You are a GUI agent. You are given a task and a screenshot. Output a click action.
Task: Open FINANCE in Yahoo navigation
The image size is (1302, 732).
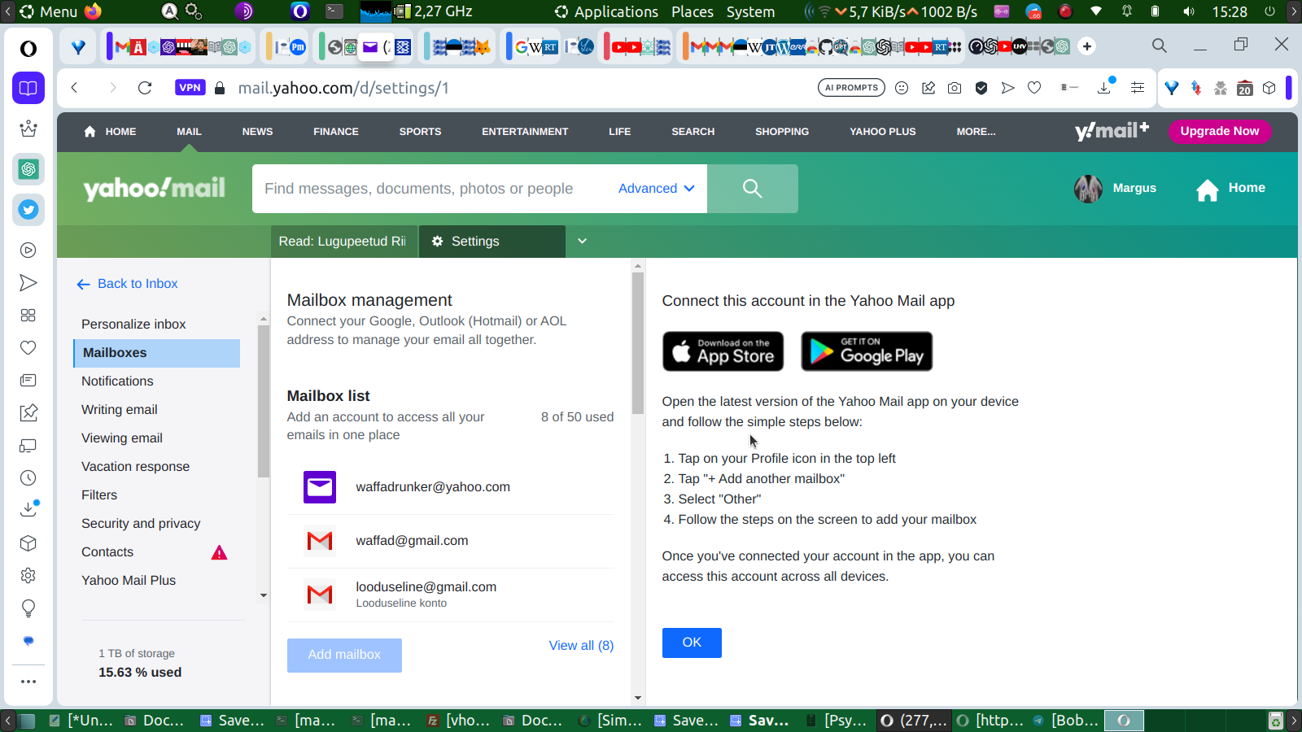coord(336,132)
